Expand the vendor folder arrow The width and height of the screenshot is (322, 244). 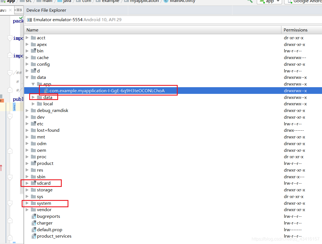point(27,210)
